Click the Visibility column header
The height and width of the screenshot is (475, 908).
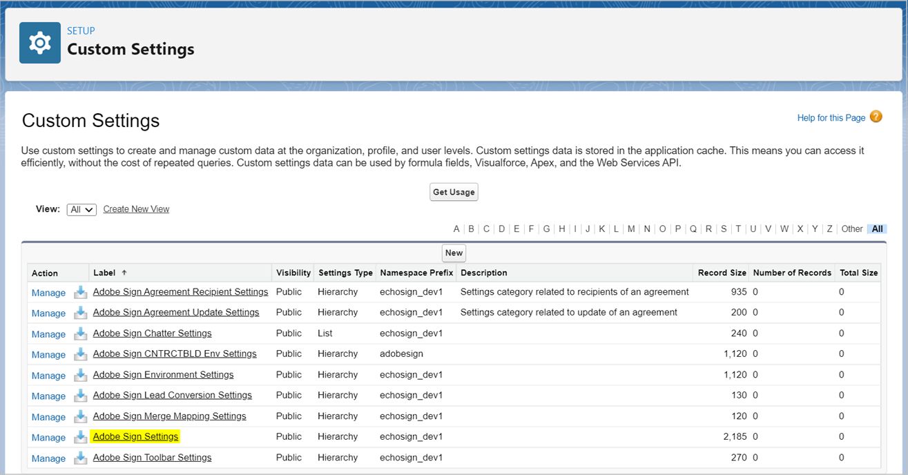(x=293, y=273)
